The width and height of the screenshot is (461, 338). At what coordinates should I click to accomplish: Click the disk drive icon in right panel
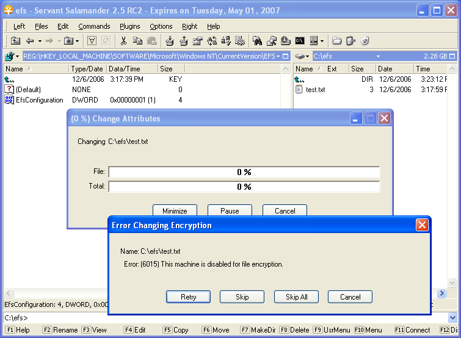click(300, 56)
